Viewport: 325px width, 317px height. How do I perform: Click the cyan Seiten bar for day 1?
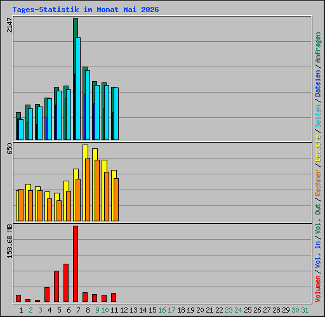pos(21,129)
